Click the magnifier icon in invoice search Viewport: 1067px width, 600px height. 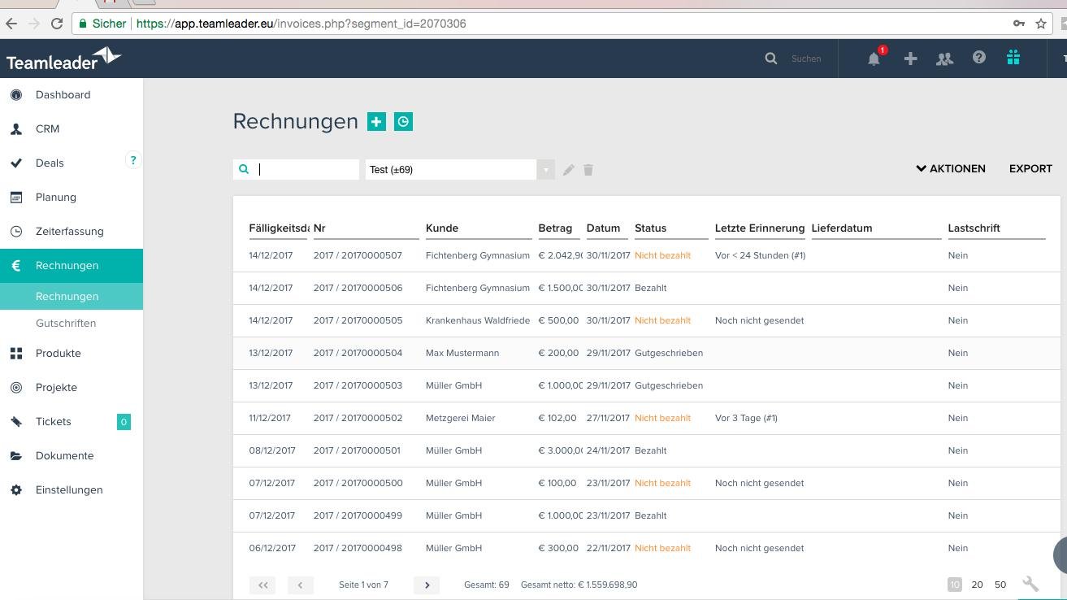244,169
